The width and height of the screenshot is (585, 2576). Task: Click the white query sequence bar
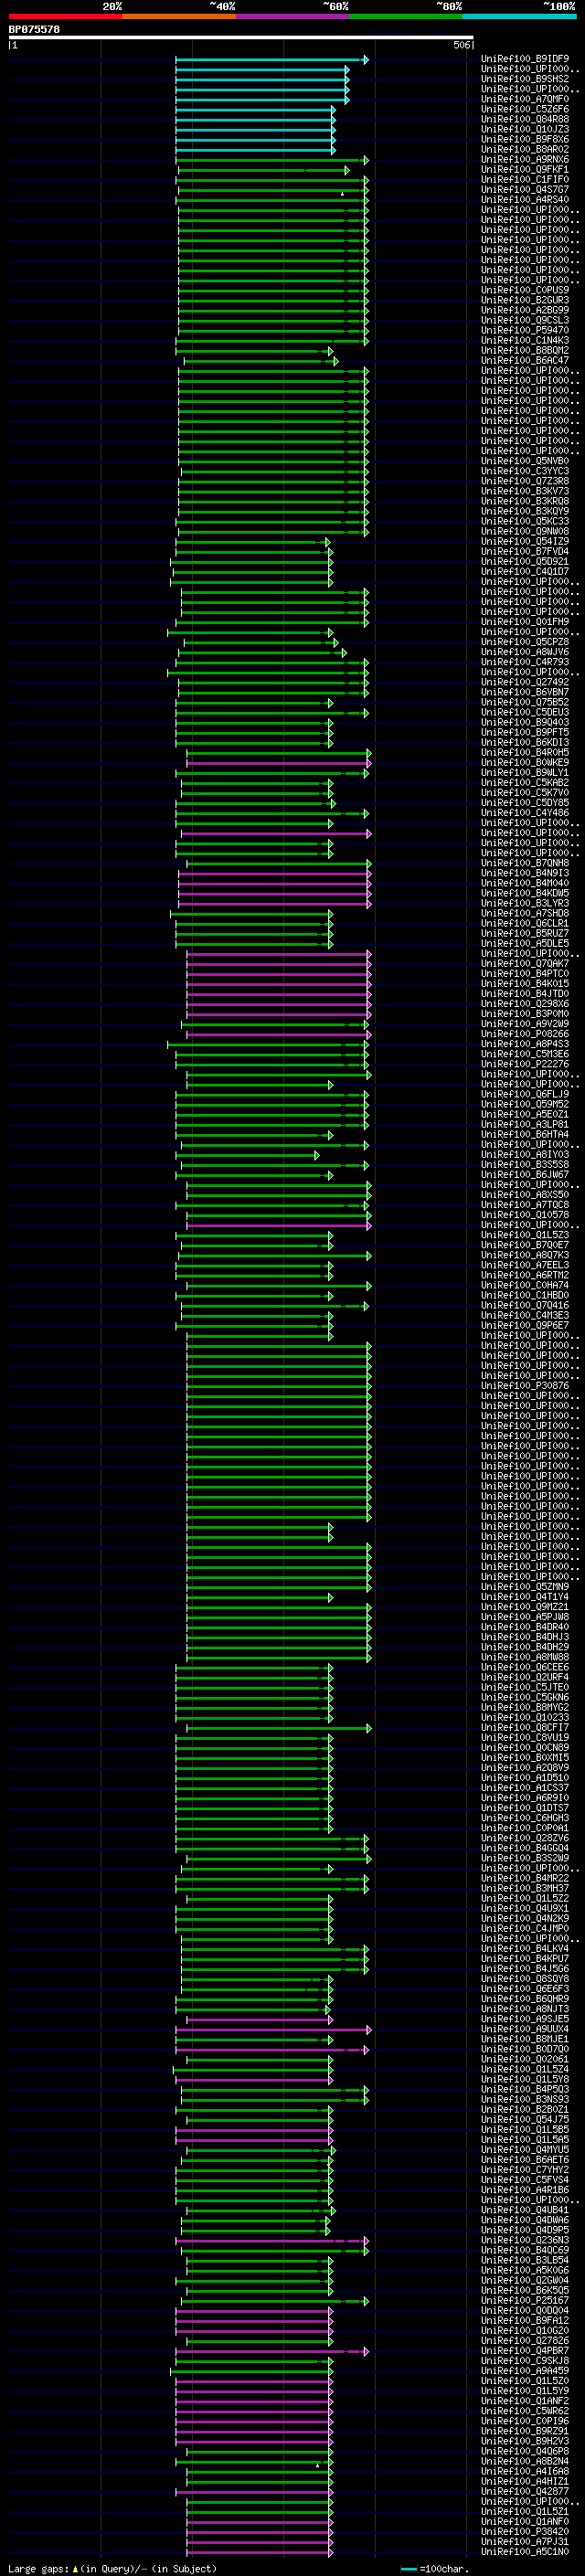click(241, 38)
